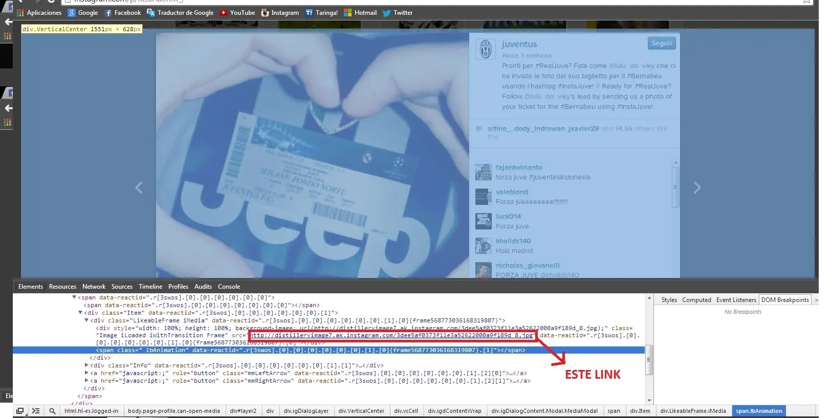The width and height of the screenshot is (830, 418).
Task: Open the juventus profile link
Action: pos(519,44)
